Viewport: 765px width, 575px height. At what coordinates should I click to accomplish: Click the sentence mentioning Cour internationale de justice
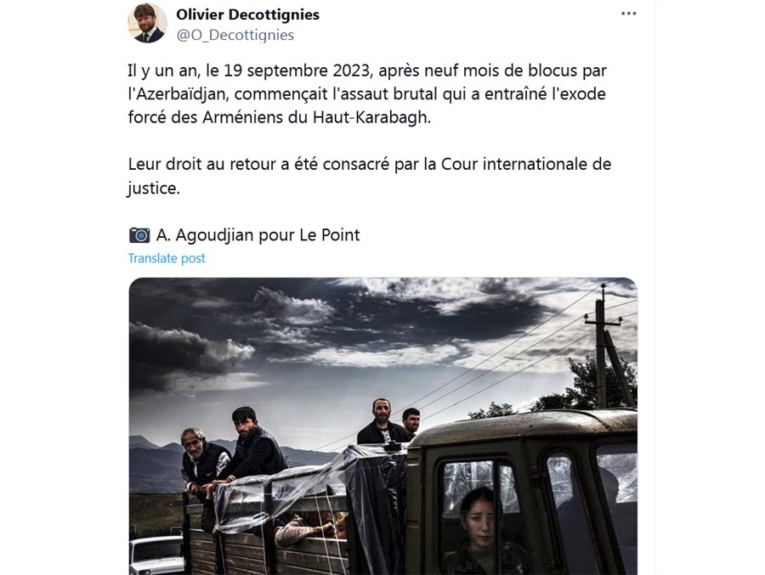pyautogui.click(x=370, y=176)
